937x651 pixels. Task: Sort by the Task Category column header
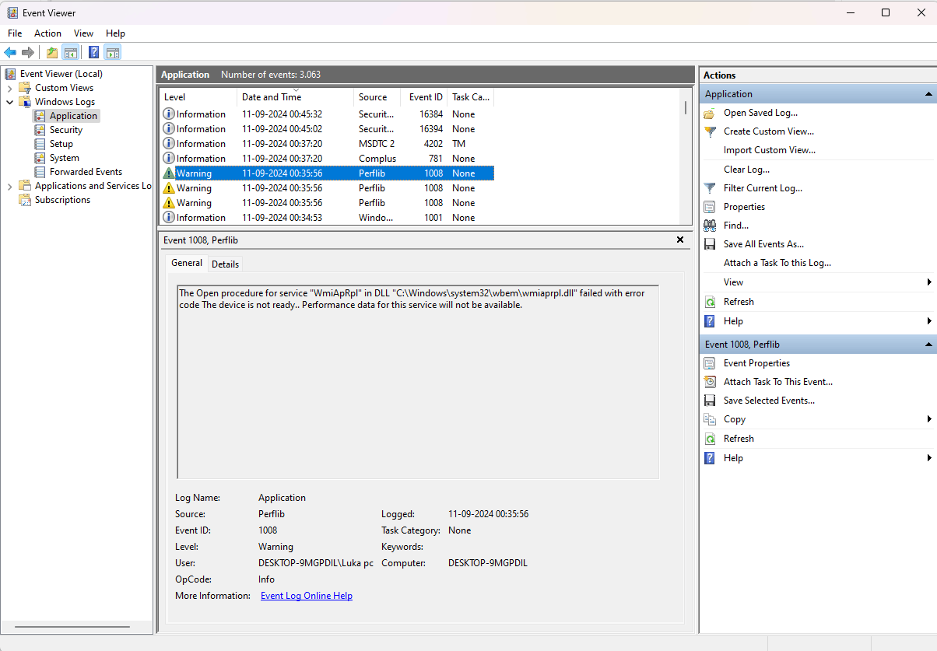pos(470,97)
